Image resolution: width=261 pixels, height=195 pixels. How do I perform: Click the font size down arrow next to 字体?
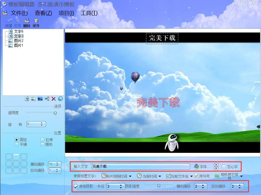[x=216, y=168]
